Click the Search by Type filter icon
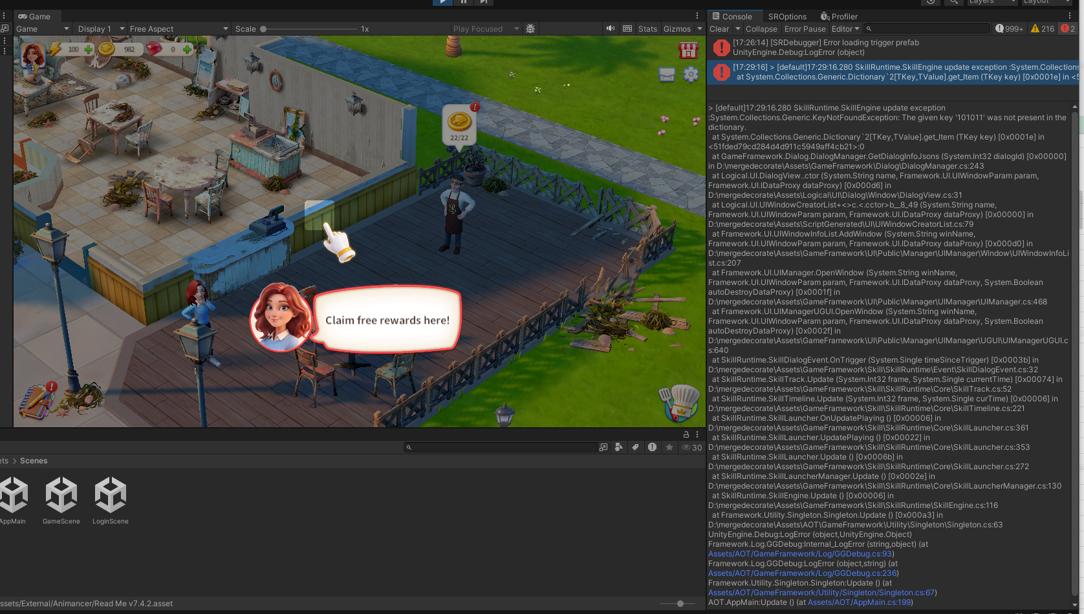The height and width of the screenshot is (614, 1084). (619, 447)
